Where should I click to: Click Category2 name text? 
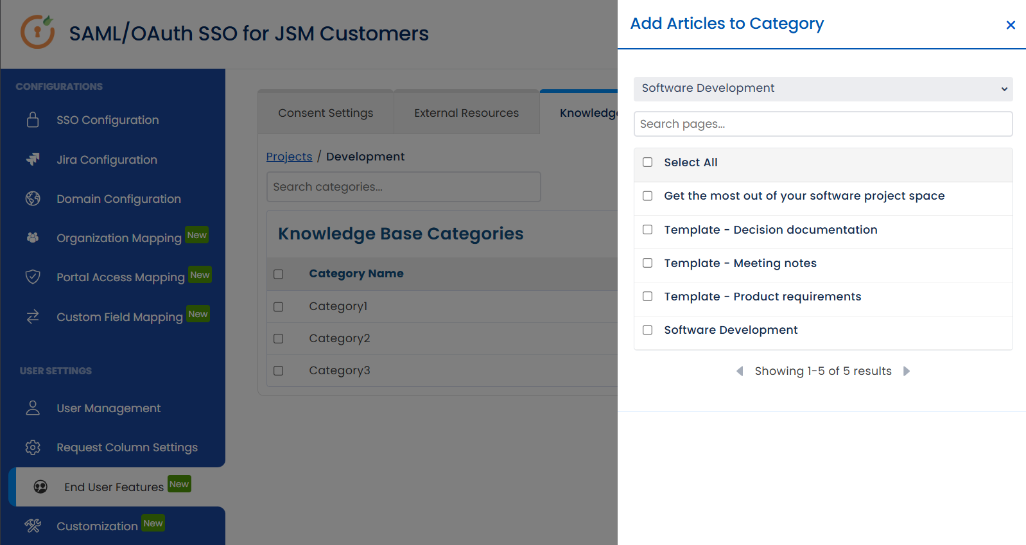[x=340, y=338]
